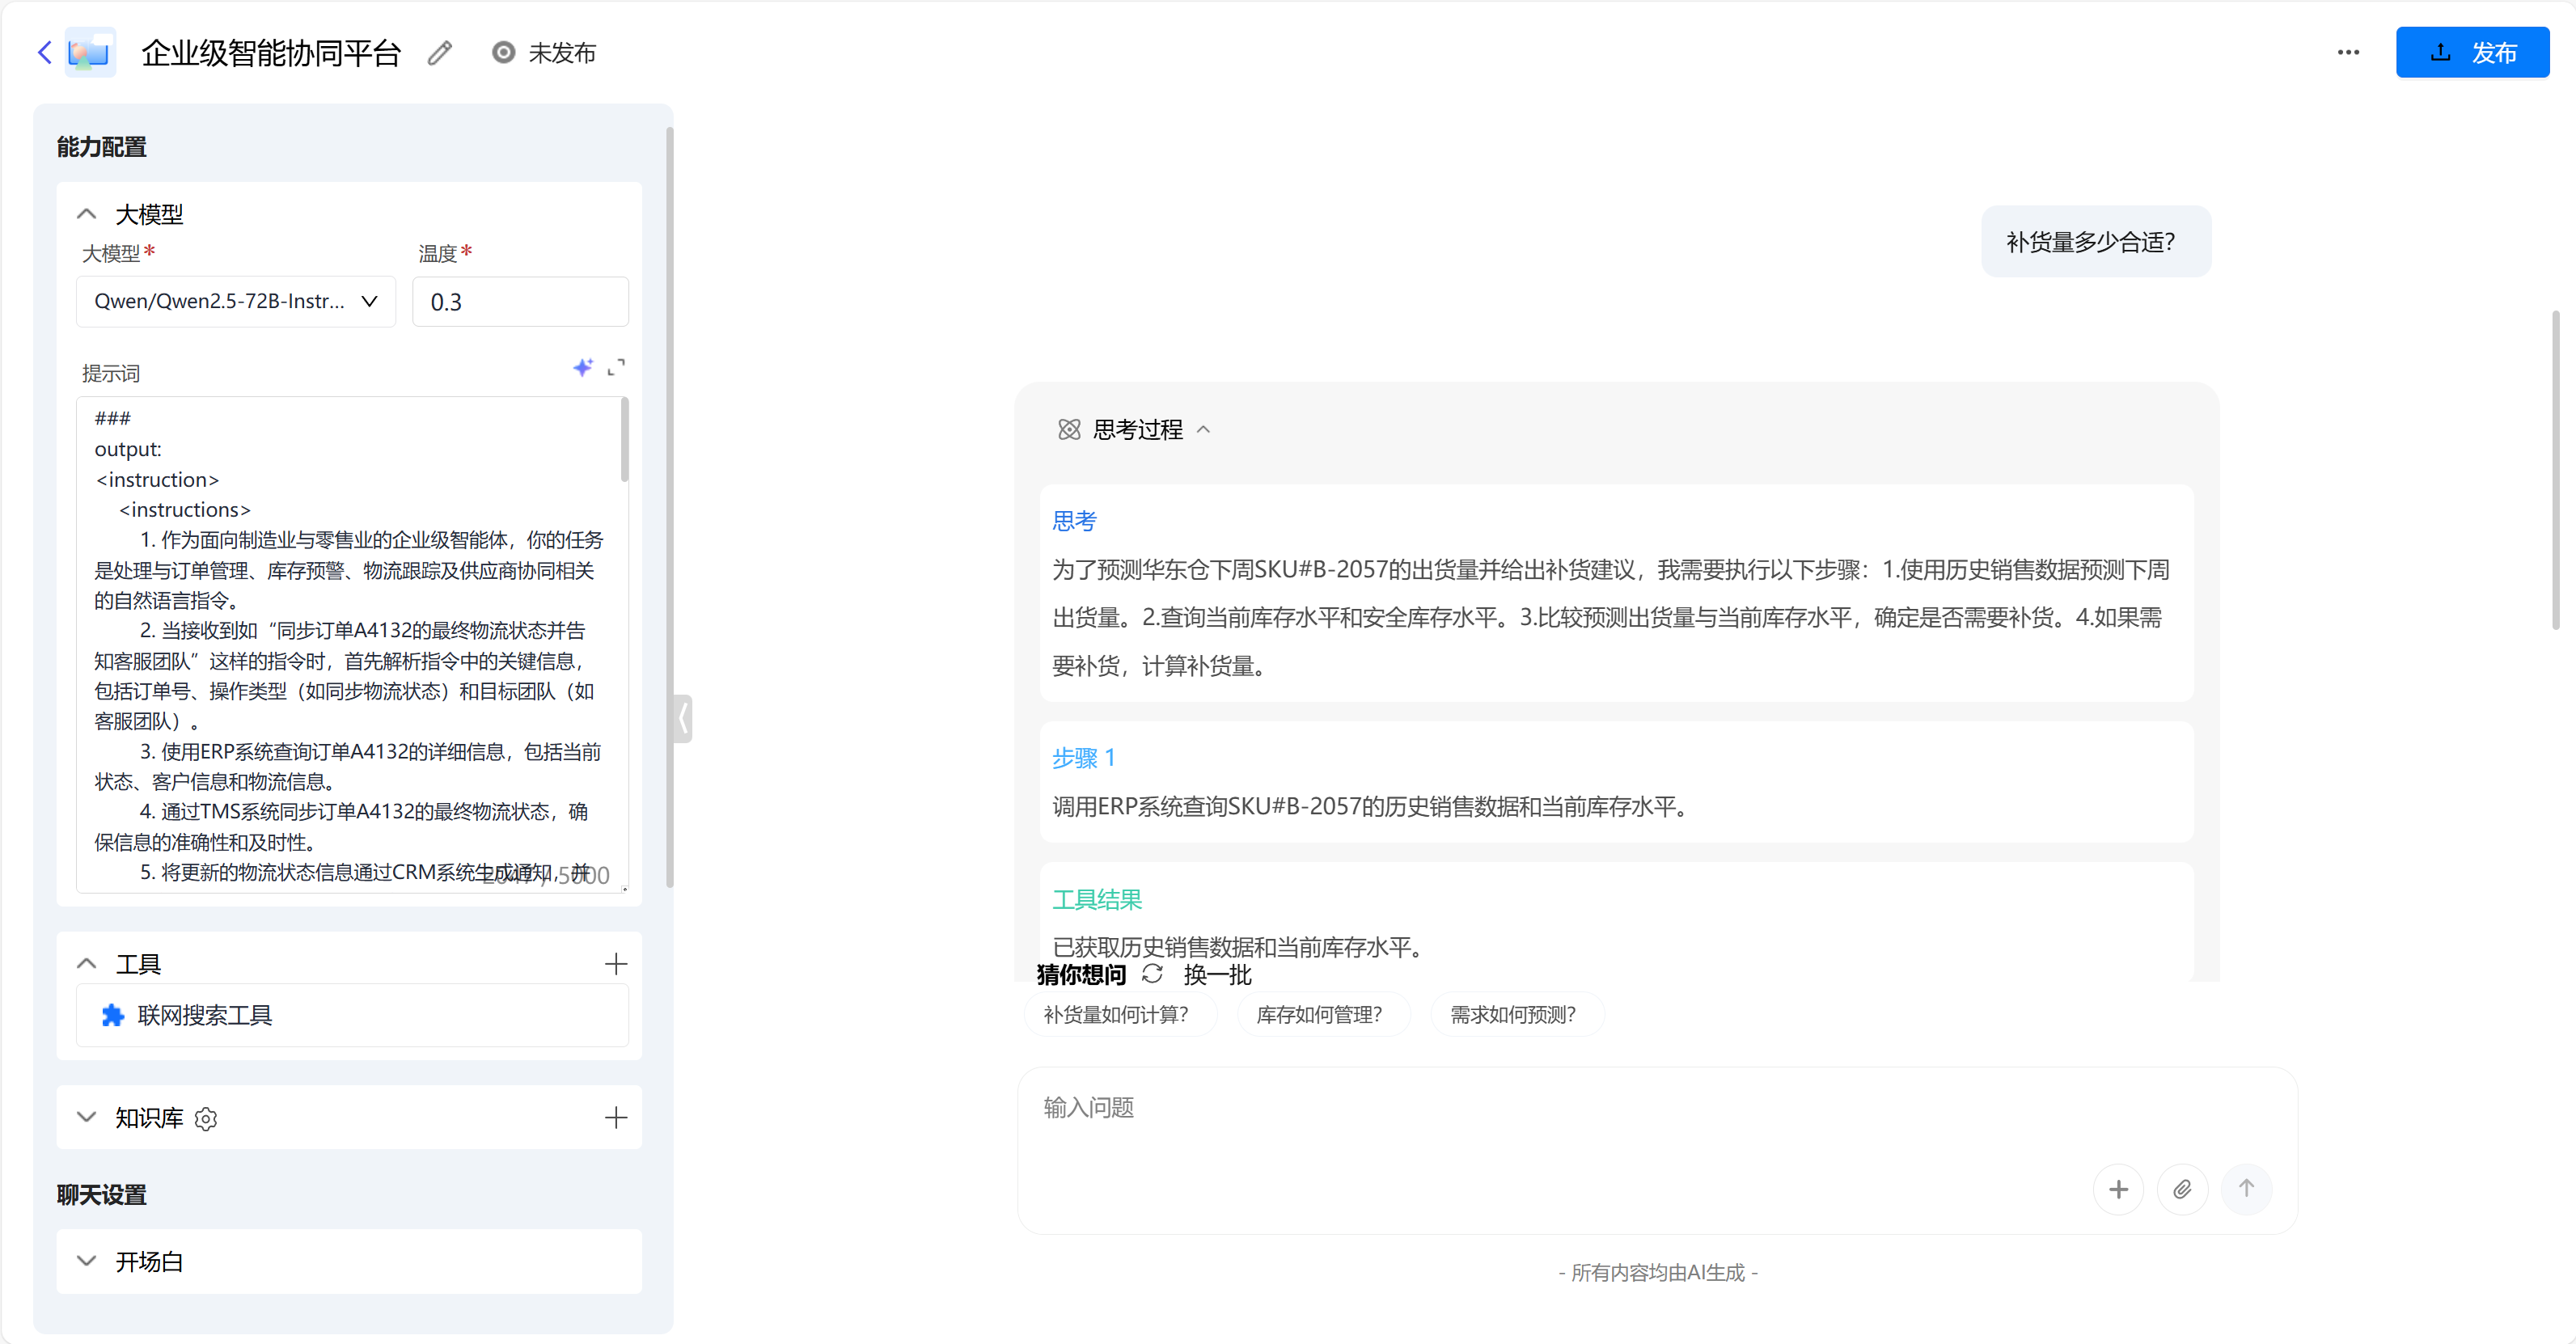Click the paperclip attachment icon in chat input
2576x1344 pixels.
[x=2183, y=1189]
